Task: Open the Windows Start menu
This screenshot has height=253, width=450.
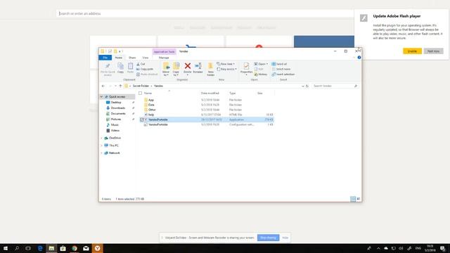Action: pos(6,248)
